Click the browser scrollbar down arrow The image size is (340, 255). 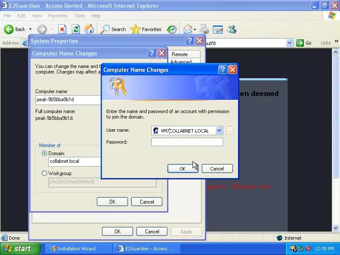point(335,228)
